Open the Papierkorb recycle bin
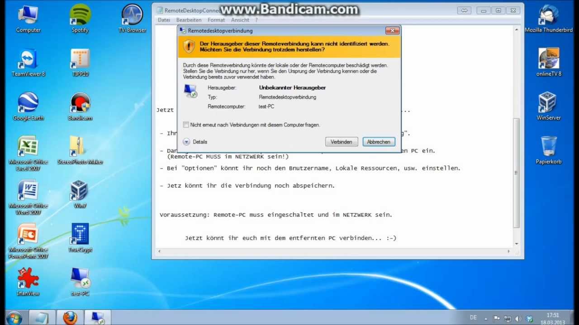This screenshot has height=325, width=579. 548,150
